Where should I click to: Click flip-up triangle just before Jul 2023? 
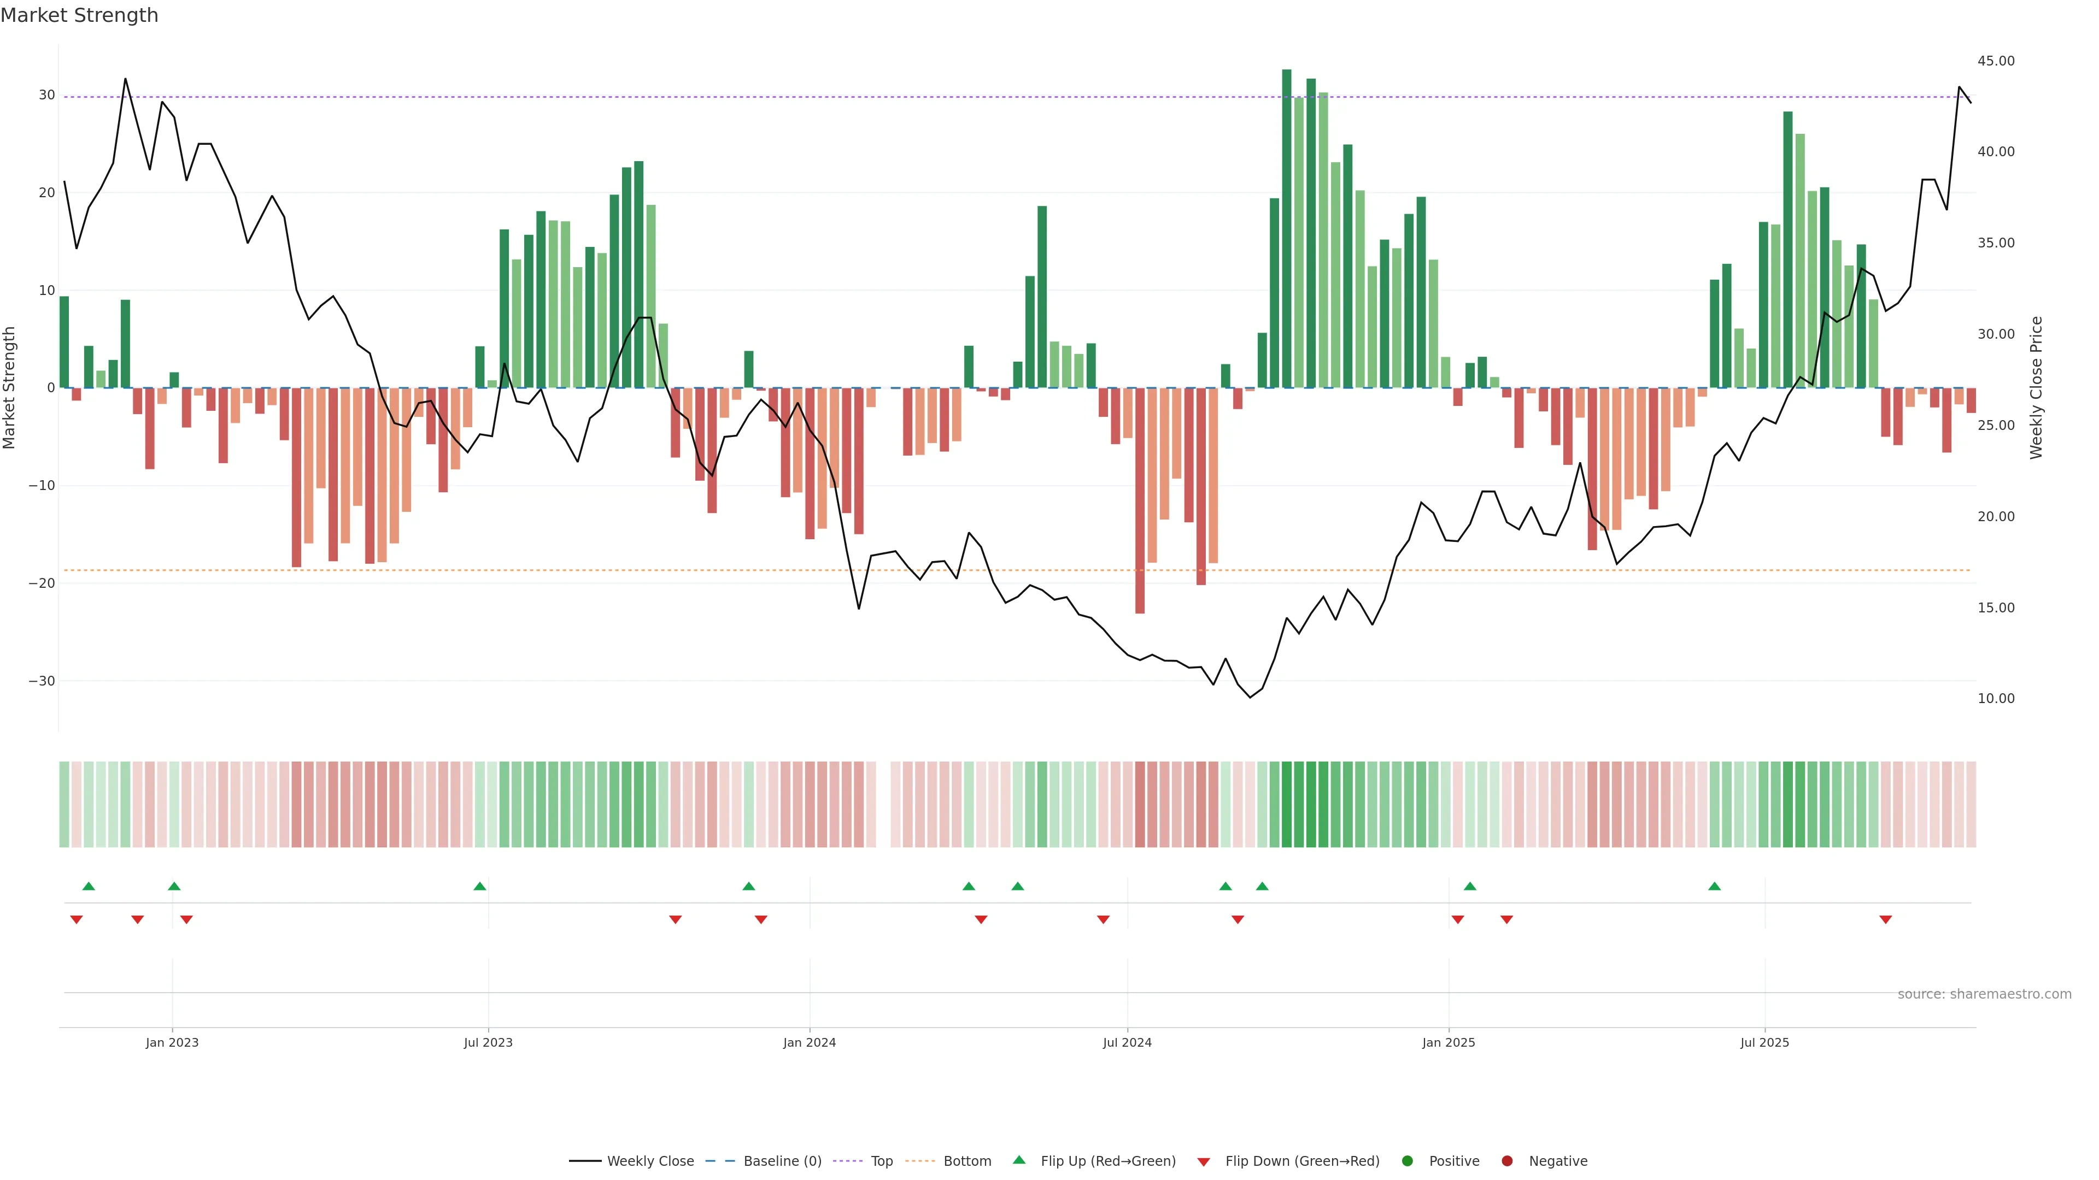(x=480, y=886)
